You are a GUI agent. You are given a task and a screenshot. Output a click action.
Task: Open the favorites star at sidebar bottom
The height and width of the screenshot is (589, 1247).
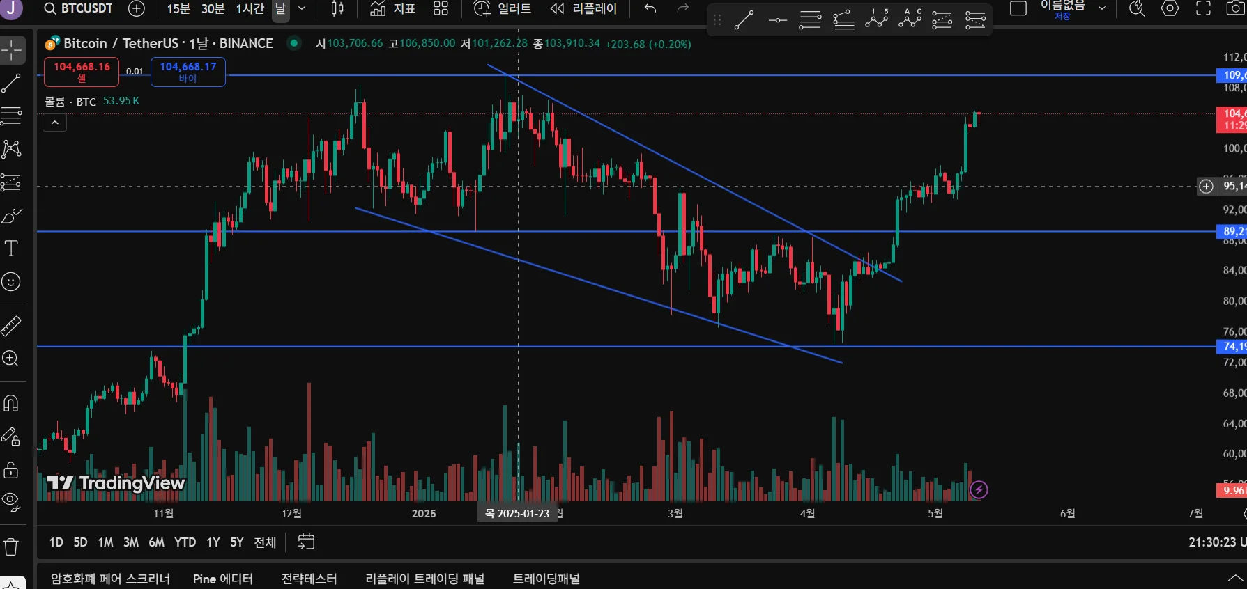(12, 583)
